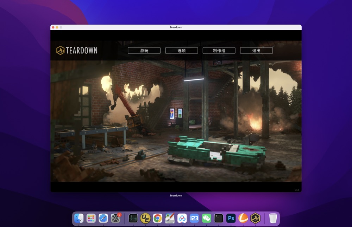Viewport: 352px width, 227px height.
Task: Open System Preferences with the badge
Action: (115, 218)
